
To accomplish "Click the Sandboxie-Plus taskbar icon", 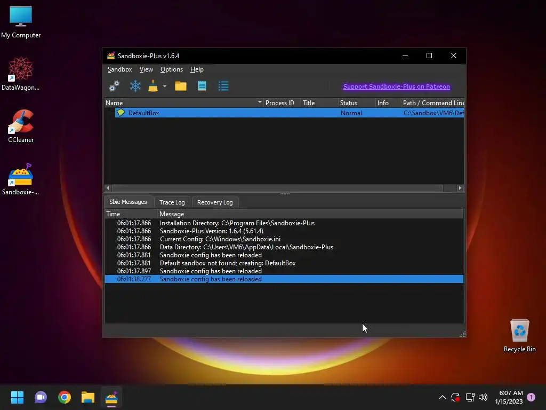I will (x=111, y=397).
